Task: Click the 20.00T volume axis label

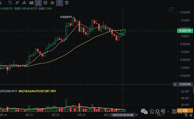Action: click(185, 105)
